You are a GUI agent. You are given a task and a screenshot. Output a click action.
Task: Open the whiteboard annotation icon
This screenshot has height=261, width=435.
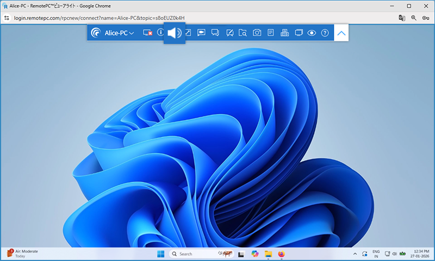[x=229, y=33]
